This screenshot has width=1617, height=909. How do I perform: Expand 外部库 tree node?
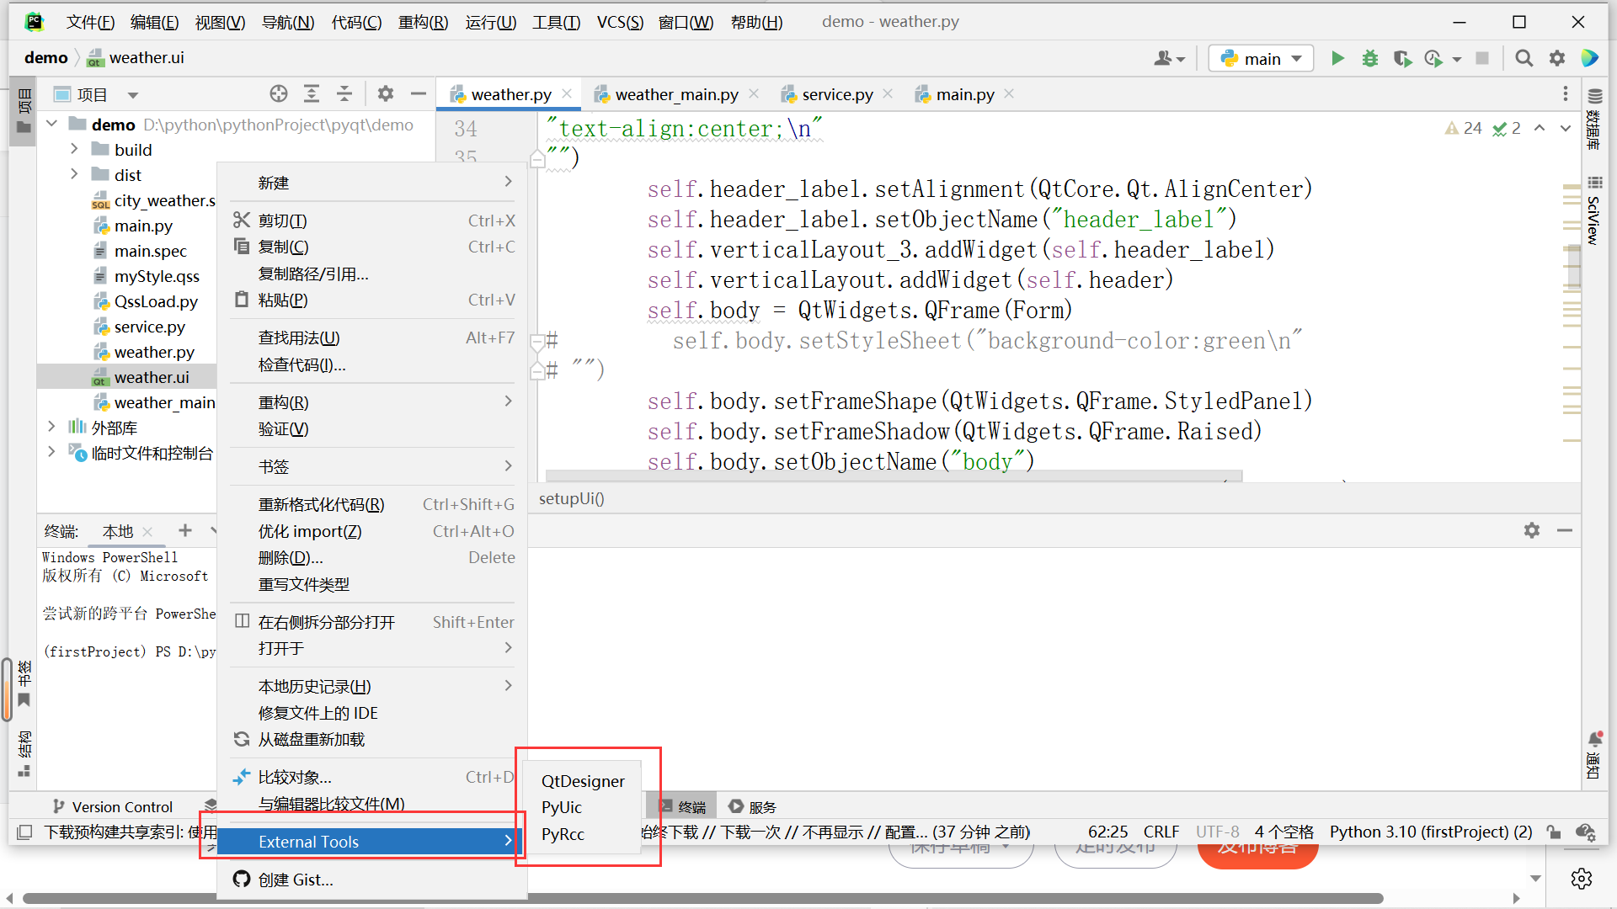[51, 427]
